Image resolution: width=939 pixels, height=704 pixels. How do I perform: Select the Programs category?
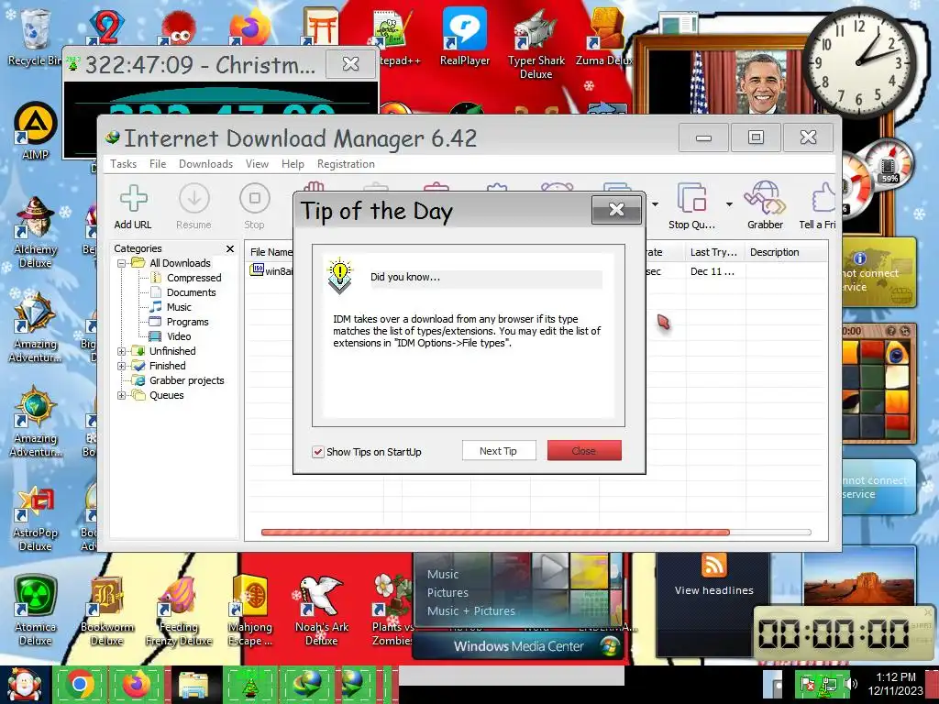point(187,322)
